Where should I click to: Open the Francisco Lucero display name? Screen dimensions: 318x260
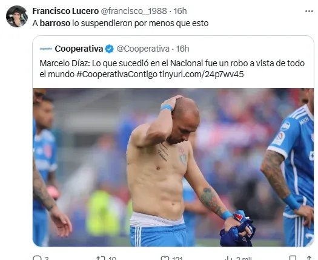tap(65, 11)
